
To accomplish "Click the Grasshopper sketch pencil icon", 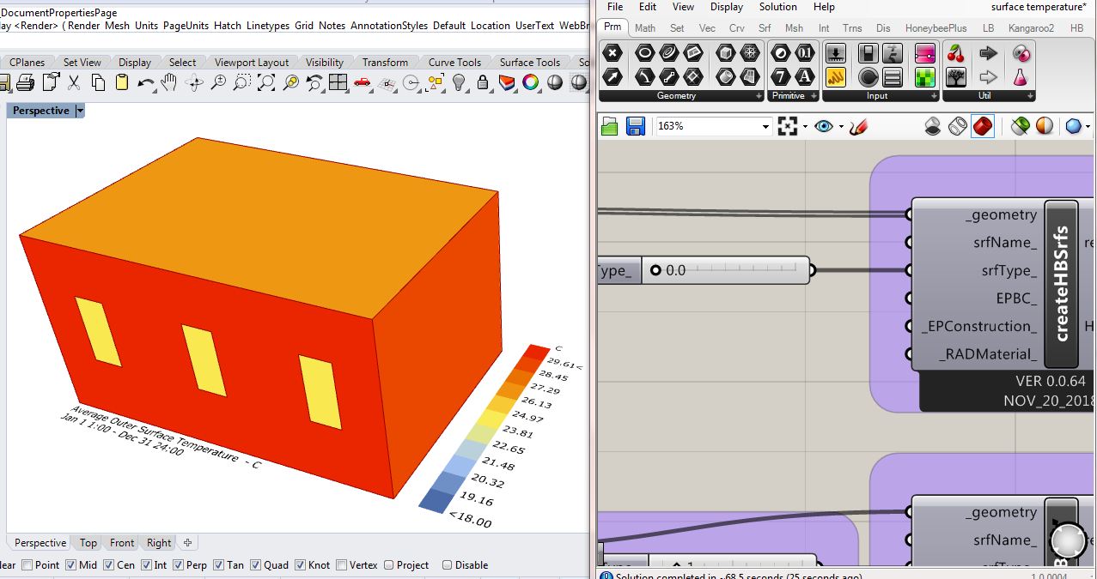I will point(857,127).
